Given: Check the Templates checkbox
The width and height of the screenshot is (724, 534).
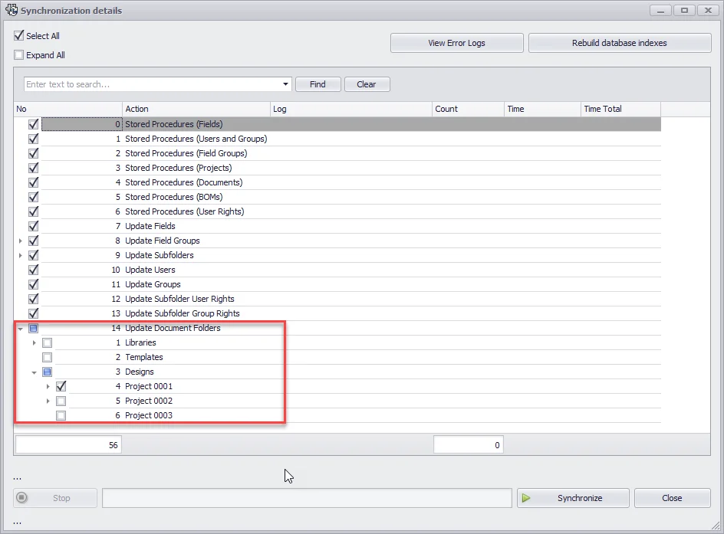Looking at the screenshot, I should tap(48, 357).
